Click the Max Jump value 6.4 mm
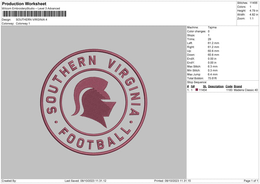The image size is (260, 184). 213,75
